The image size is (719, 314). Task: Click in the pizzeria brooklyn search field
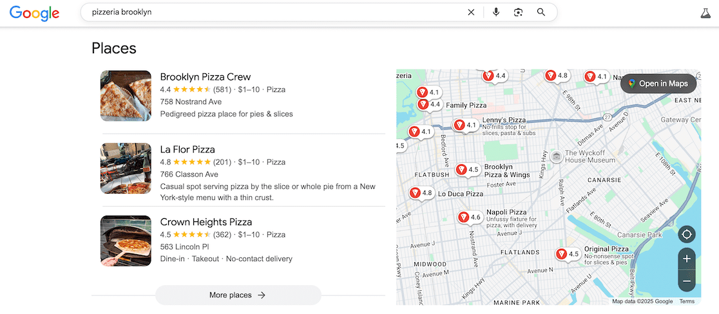(271, 12)
